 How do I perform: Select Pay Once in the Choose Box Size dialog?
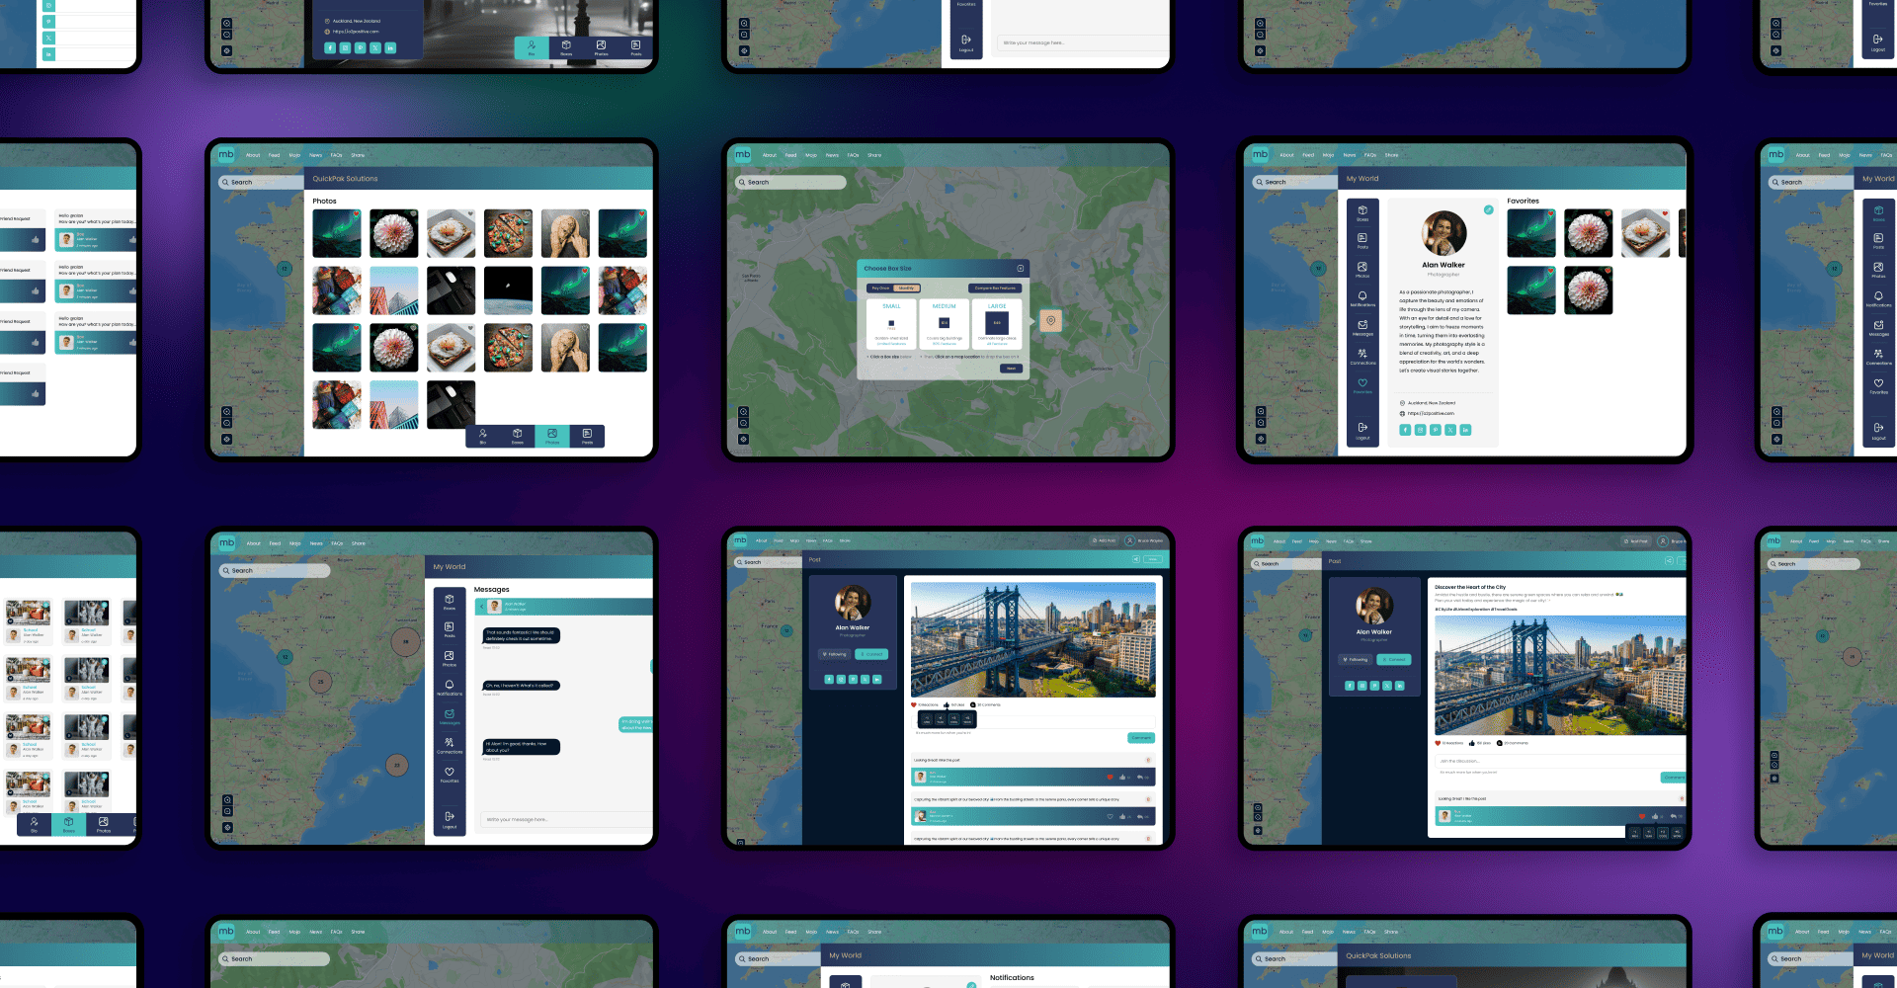880,288
